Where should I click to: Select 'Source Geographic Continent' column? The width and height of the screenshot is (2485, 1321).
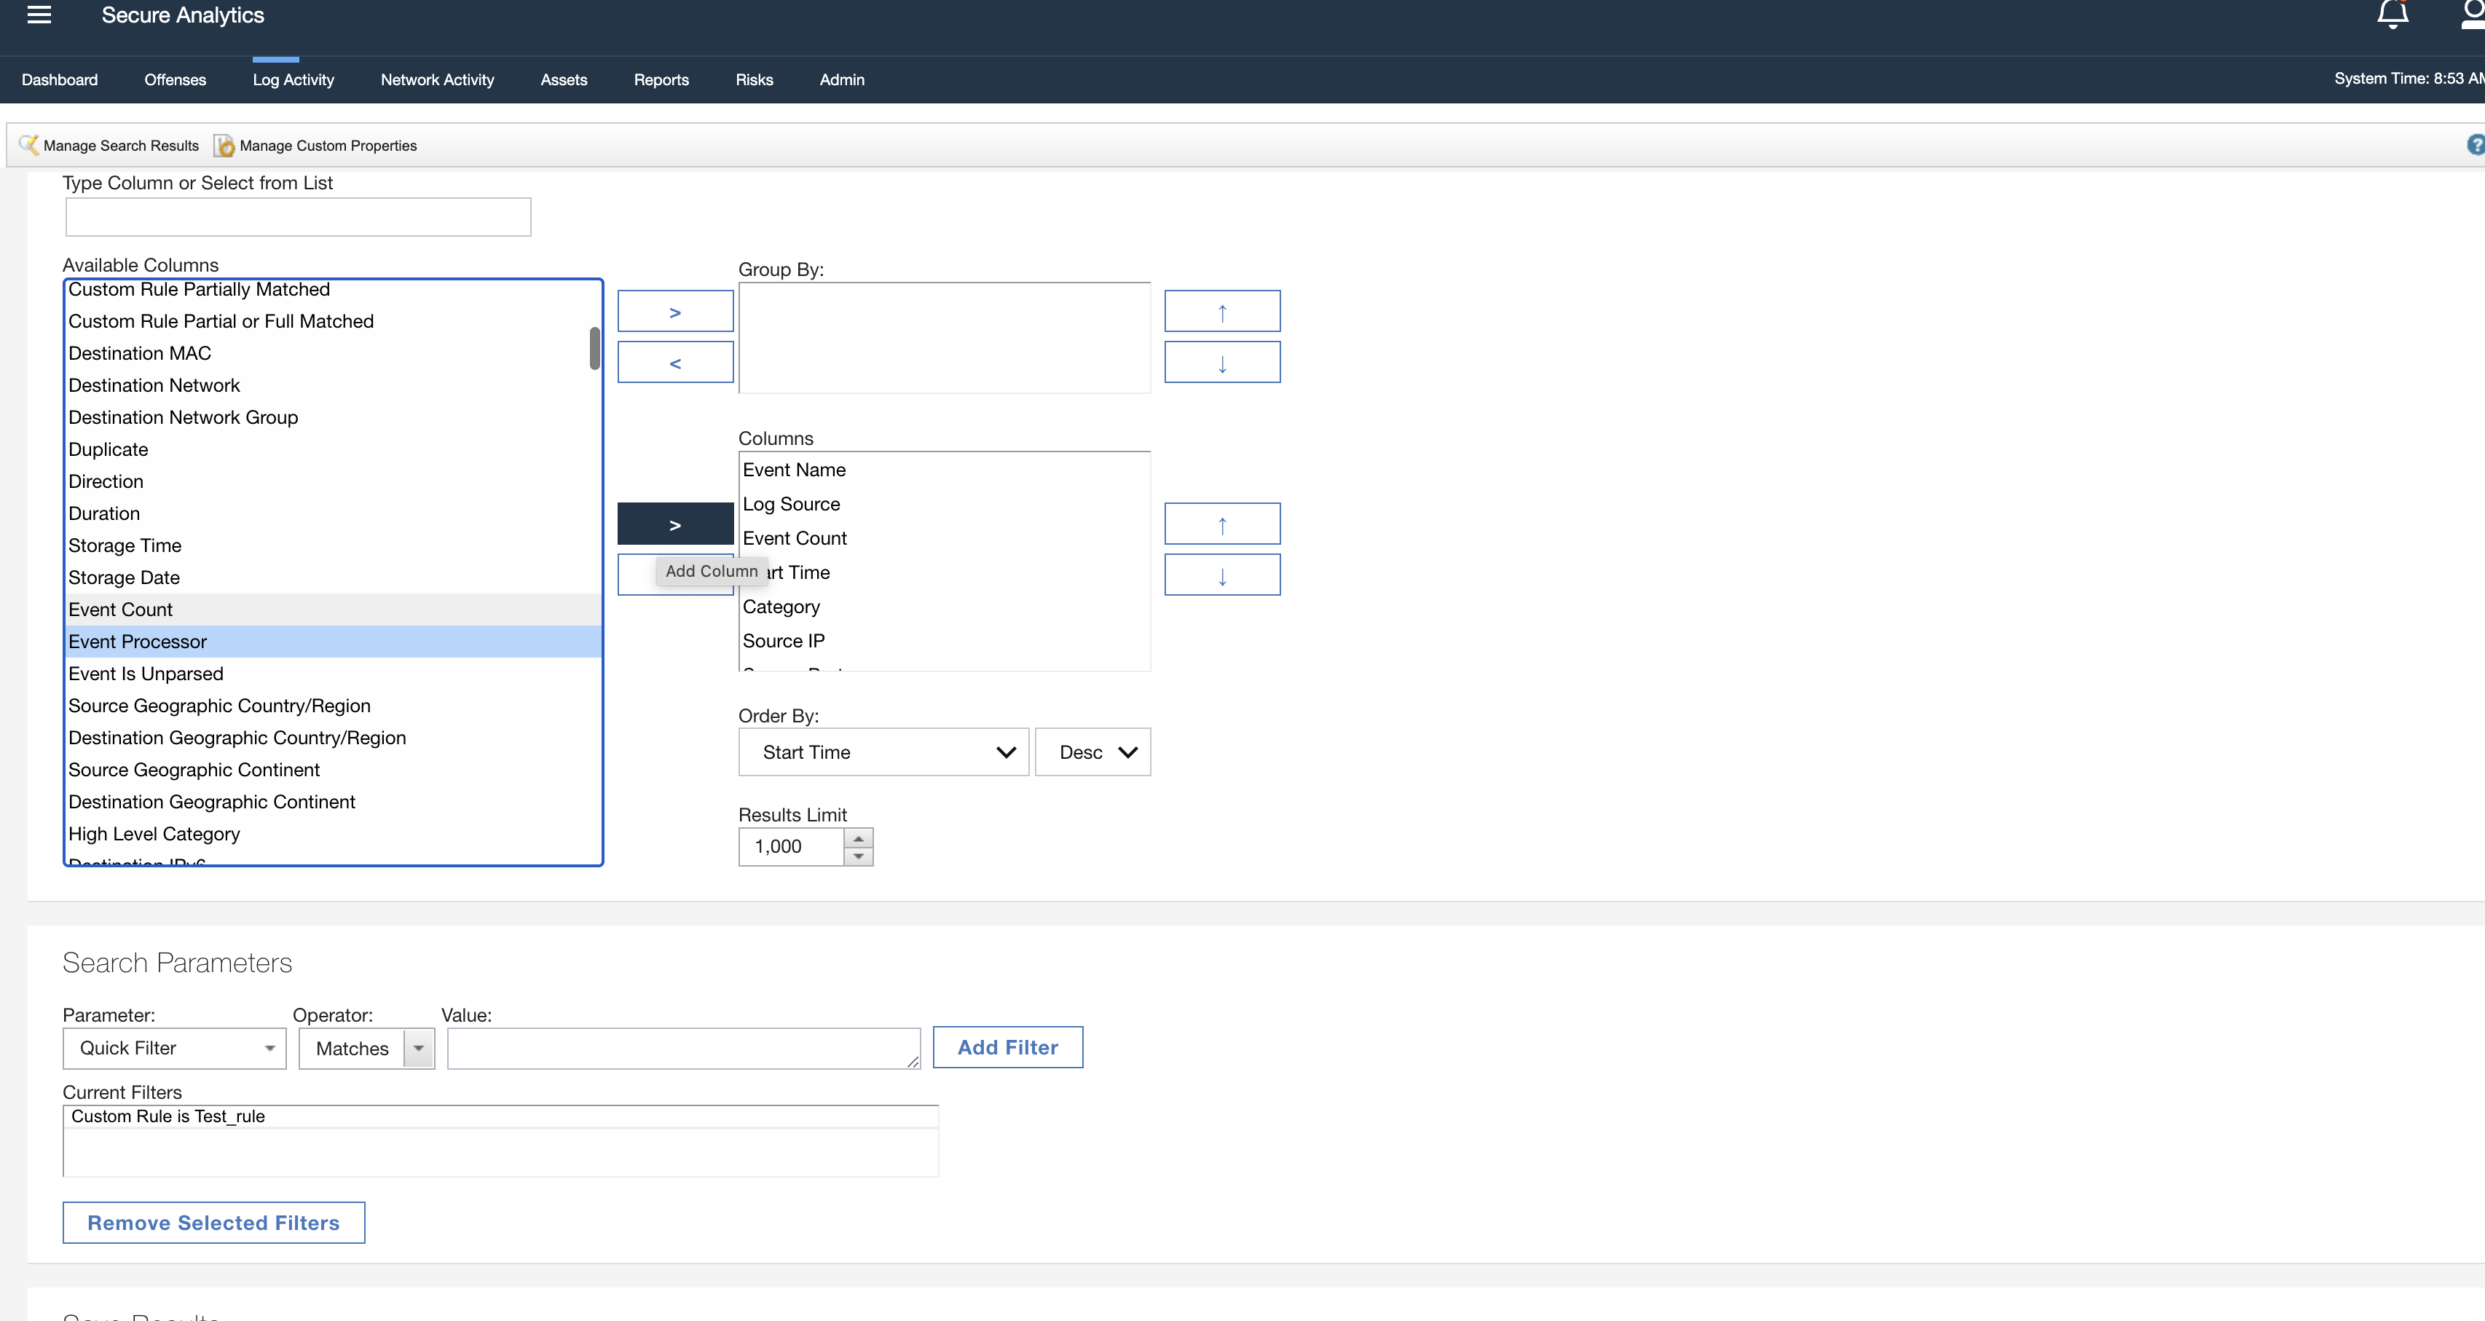click(334, 770)
